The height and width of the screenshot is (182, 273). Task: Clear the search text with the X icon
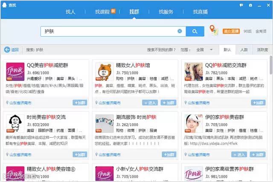pos(180,31)
